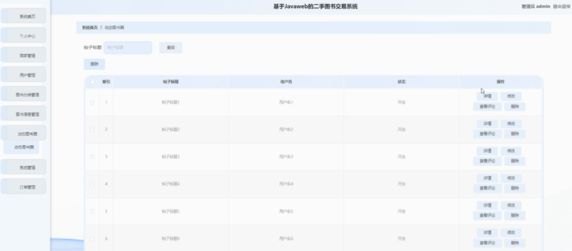This screenshot has width=572, height=251.
Task: Open 详情 for row 帖子标题1
Action: pyautogui.click(x=487, y=96)
